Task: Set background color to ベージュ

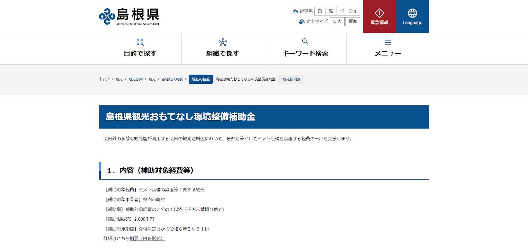Action: [348, 11]
